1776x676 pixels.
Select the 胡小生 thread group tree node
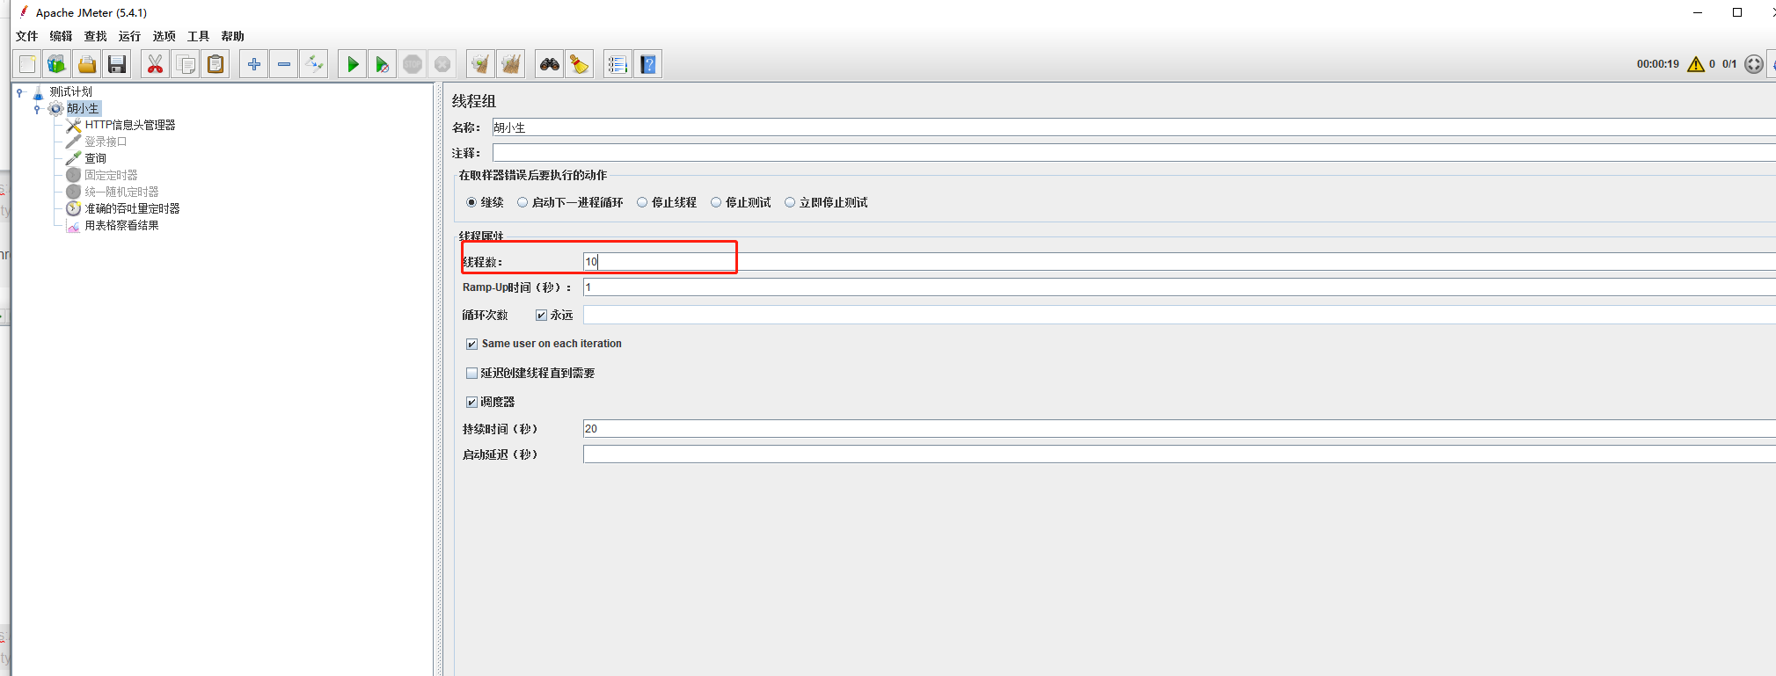tap(84, 108)
